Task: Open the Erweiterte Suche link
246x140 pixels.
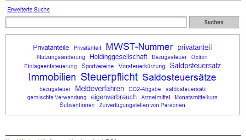Action: tap(28, 10)
